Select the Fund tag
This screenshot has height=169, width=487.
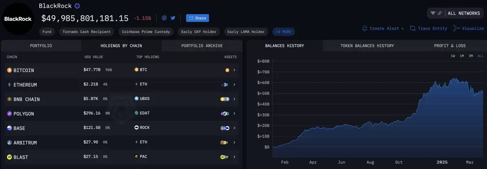[47, 31]
